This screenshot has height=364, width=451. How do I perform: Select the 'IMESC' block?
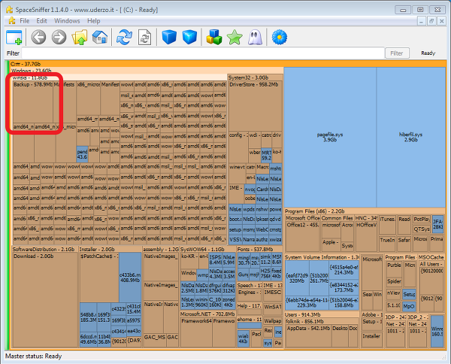[272, 296]
